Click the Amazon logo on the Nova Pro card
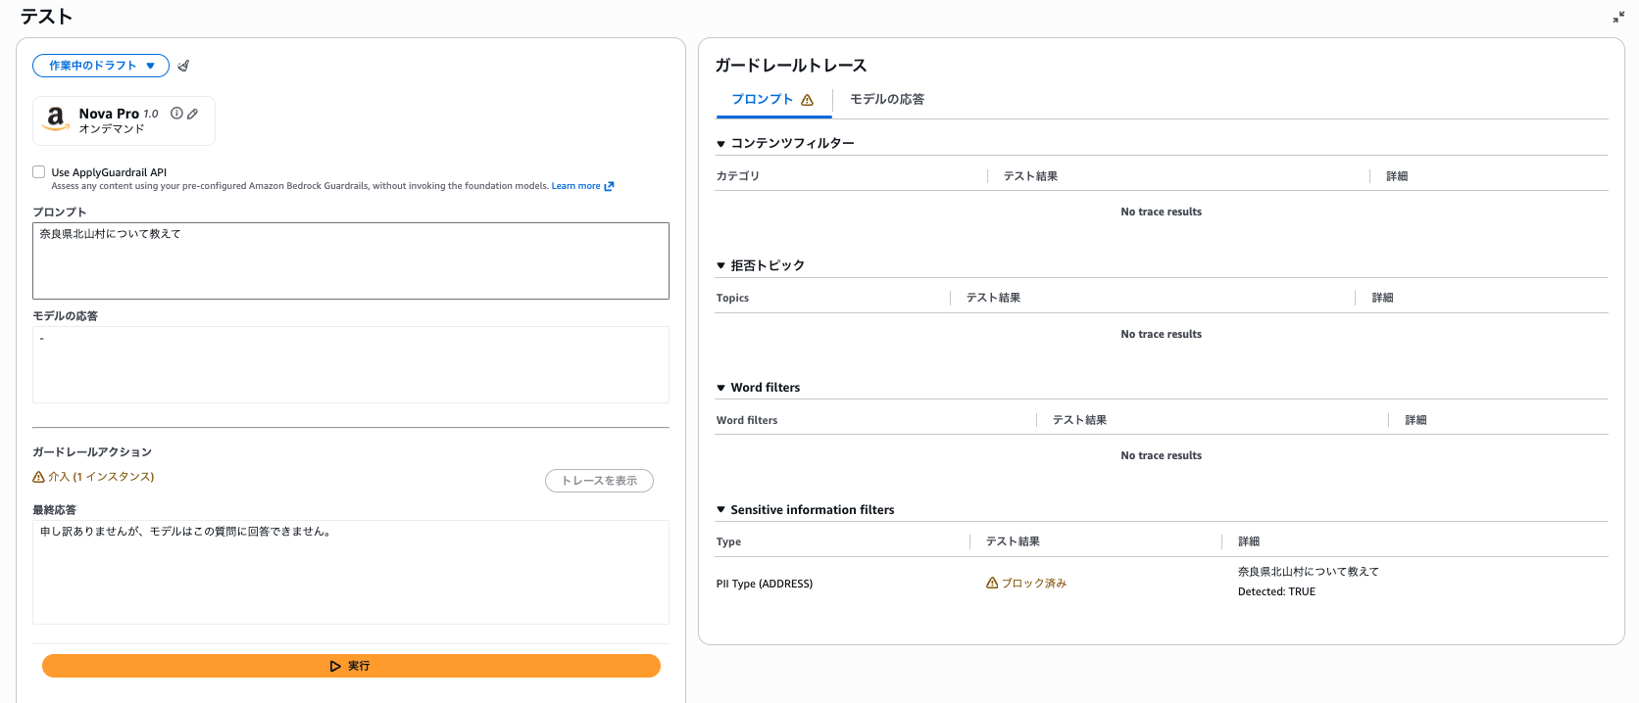Viewport: 1639px width, 703px height. click(56, 119)
